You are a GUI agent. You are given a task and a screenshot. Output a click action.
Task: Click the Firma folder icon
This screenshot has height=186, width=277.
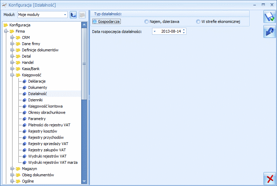coord(12,32)
